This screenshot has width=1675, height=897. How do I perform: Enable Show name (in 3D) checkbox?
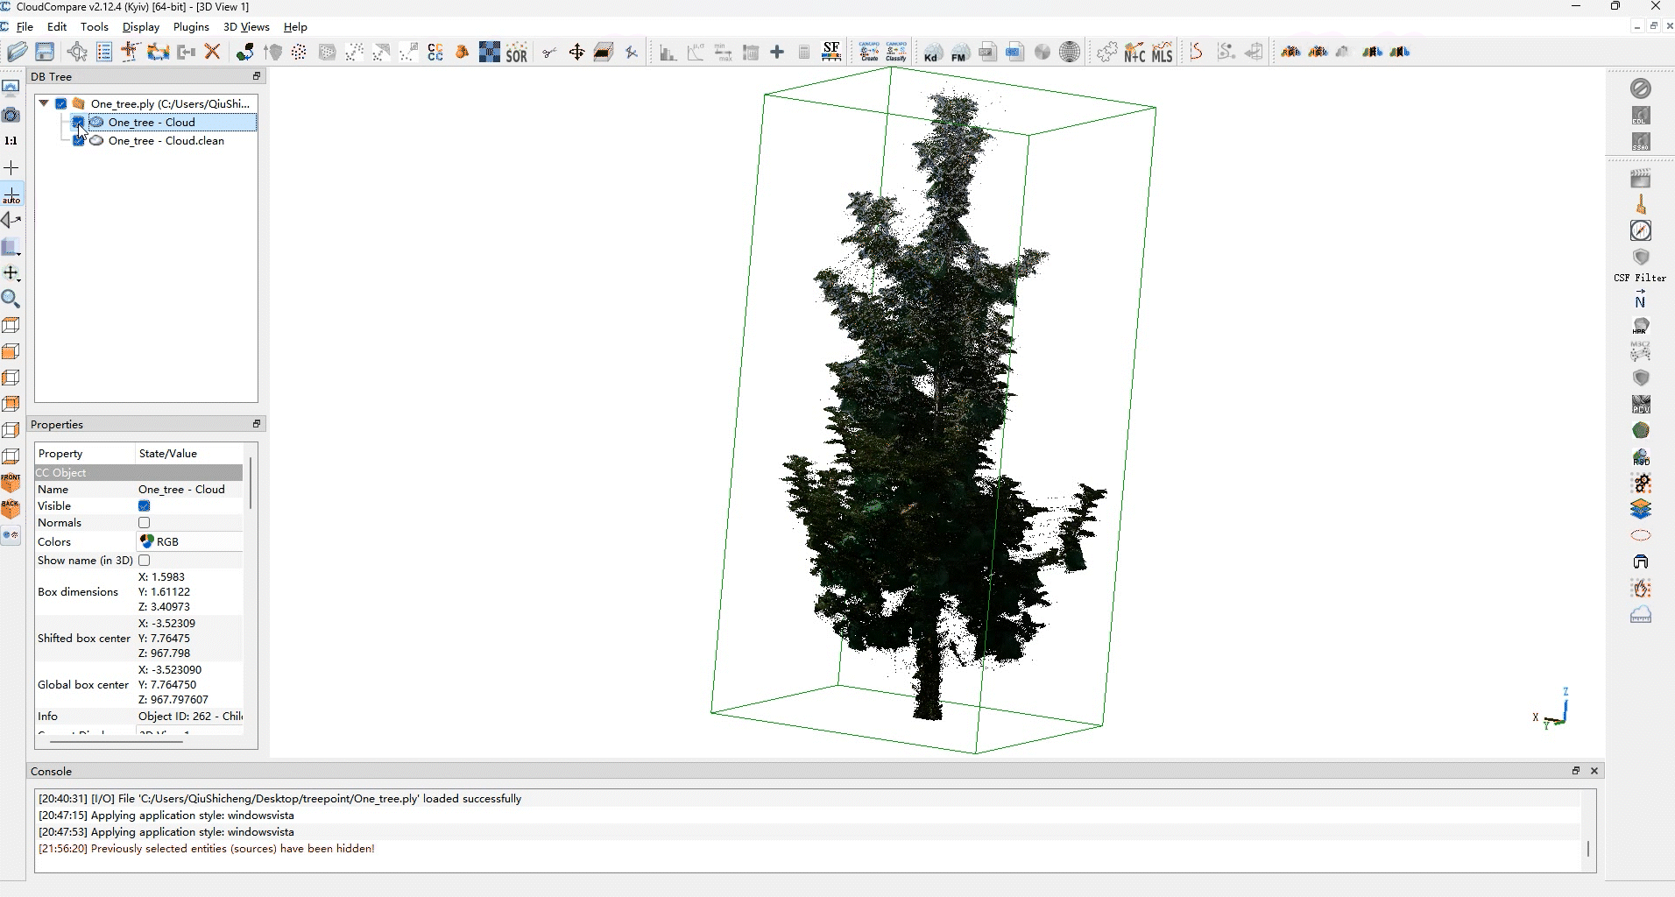point(145,560)
